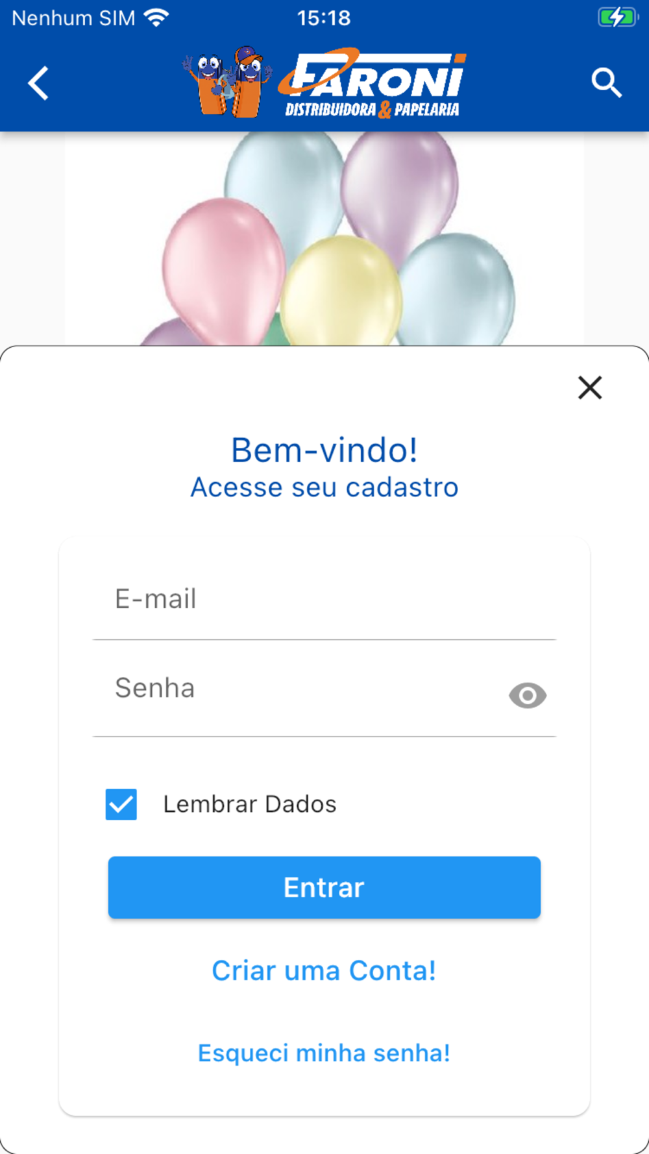Tap the Lembrar Dados label text

pyautogui.click(x=250, y=804)
